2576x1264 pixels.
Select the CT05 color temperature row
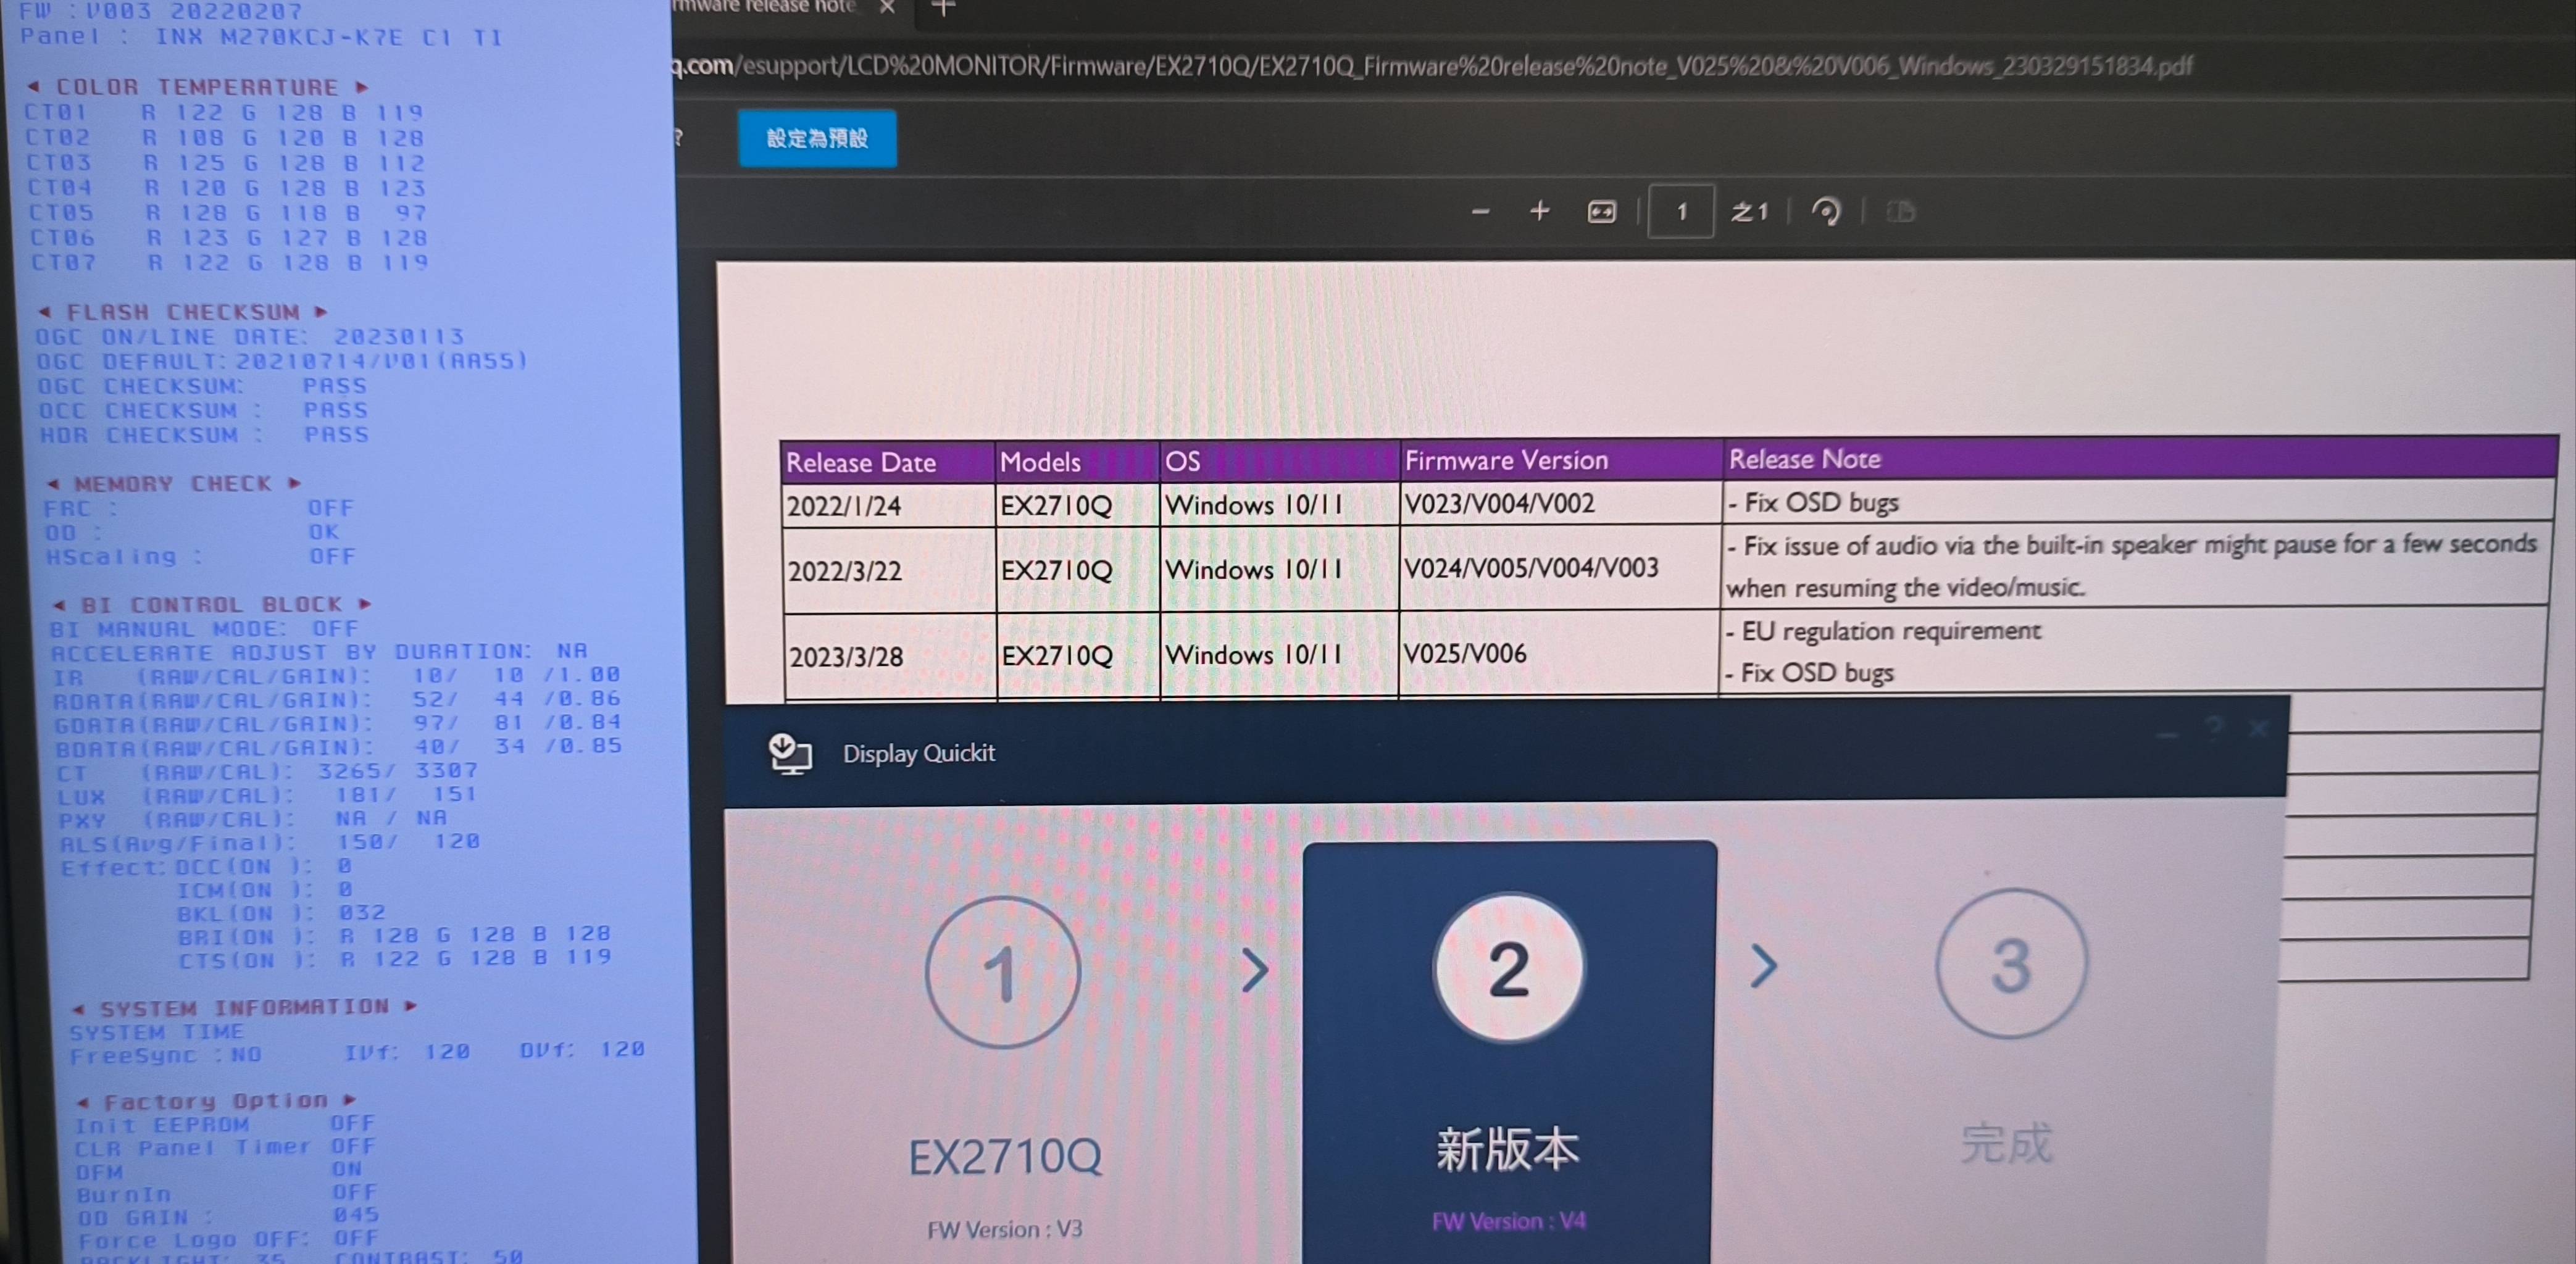pos(228,212)
